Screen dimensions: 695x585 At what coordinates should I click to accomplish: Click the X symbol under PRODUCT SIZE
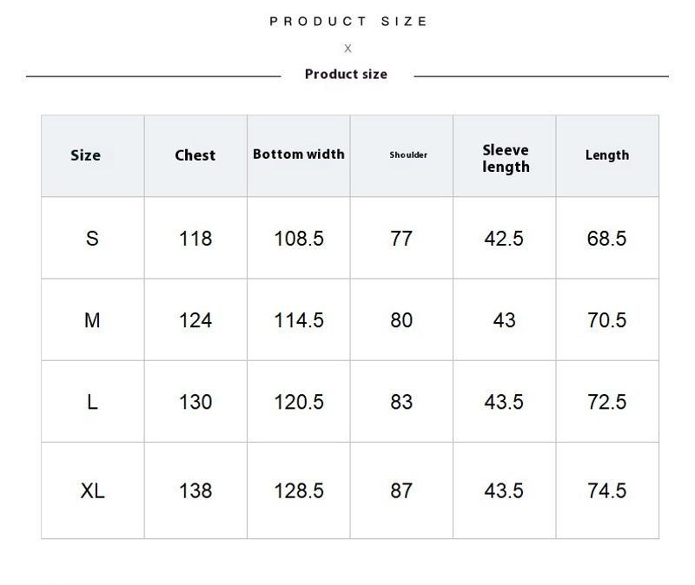348,49
